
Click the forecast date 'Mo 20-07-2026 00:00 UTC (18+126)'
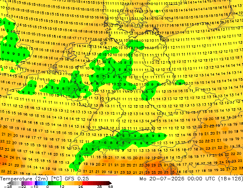(x=191, y=179)
